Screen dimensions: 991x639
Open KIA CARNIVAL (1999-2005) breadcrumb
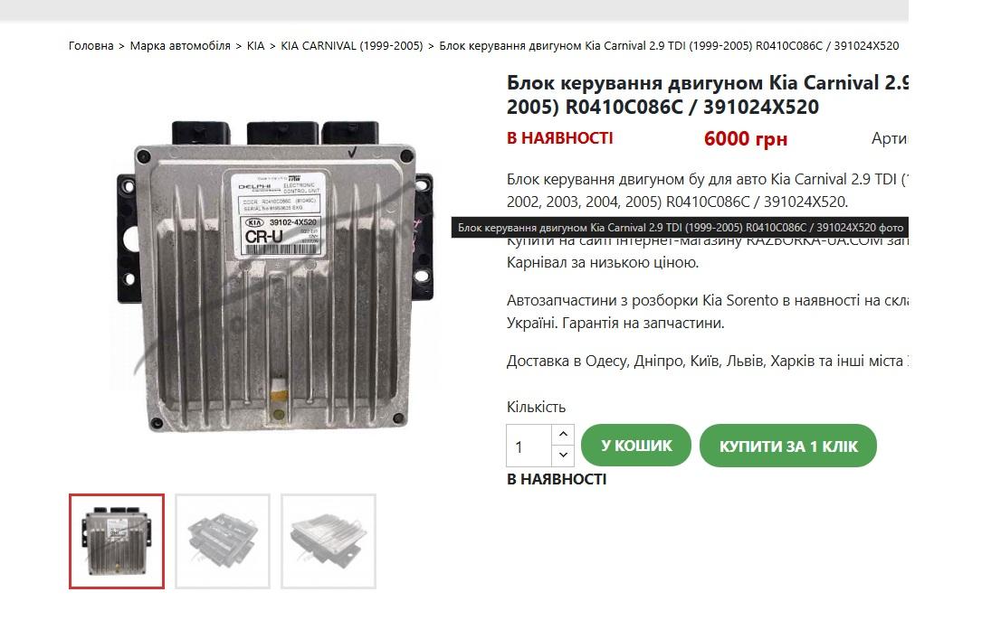pyautogui.click(x=351, y=45)
